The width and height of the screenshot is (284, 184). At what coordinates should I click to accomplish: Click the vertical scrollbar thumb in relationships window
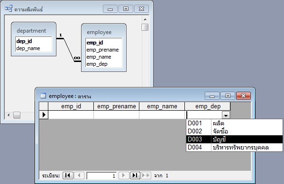145,27
